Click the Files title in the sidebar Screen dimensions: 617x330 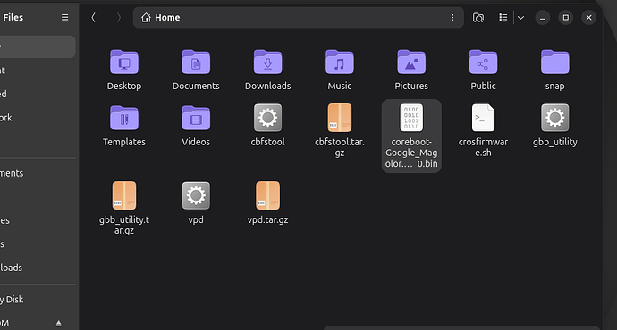coord(13,17)
